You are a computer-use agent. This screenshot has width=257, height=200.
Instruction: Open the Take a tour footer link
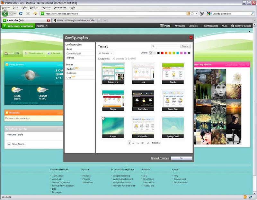click(x=58, y=176)
